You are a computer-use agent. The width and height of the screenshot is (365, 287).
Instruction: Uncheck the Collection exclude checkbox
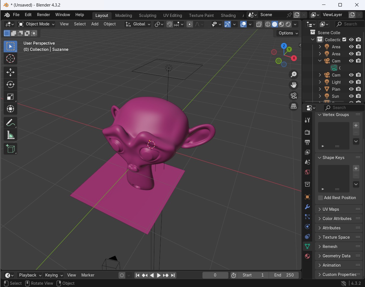point(344,40)
